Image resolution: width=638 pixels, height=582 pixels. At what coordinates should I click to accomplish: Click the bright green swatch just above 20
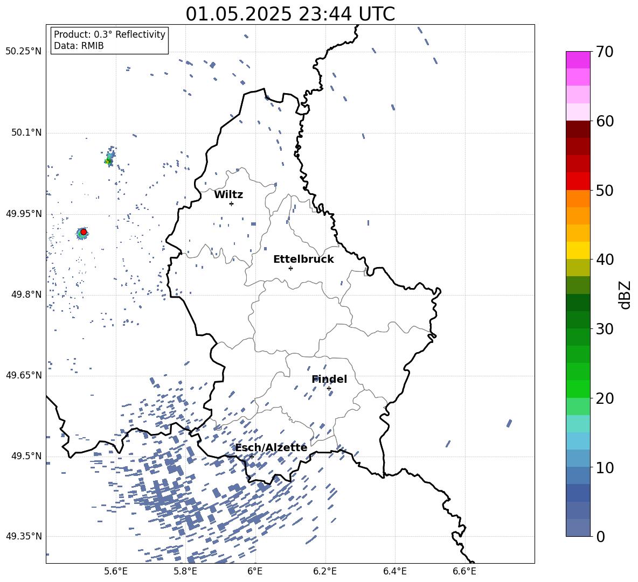pyautogui.click(x=578, y=389)
